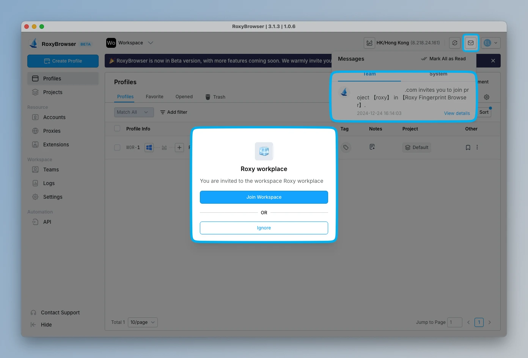This screenshot has width=528, height=358.
Task: Go to next page arrow
Action: (490, 322)
